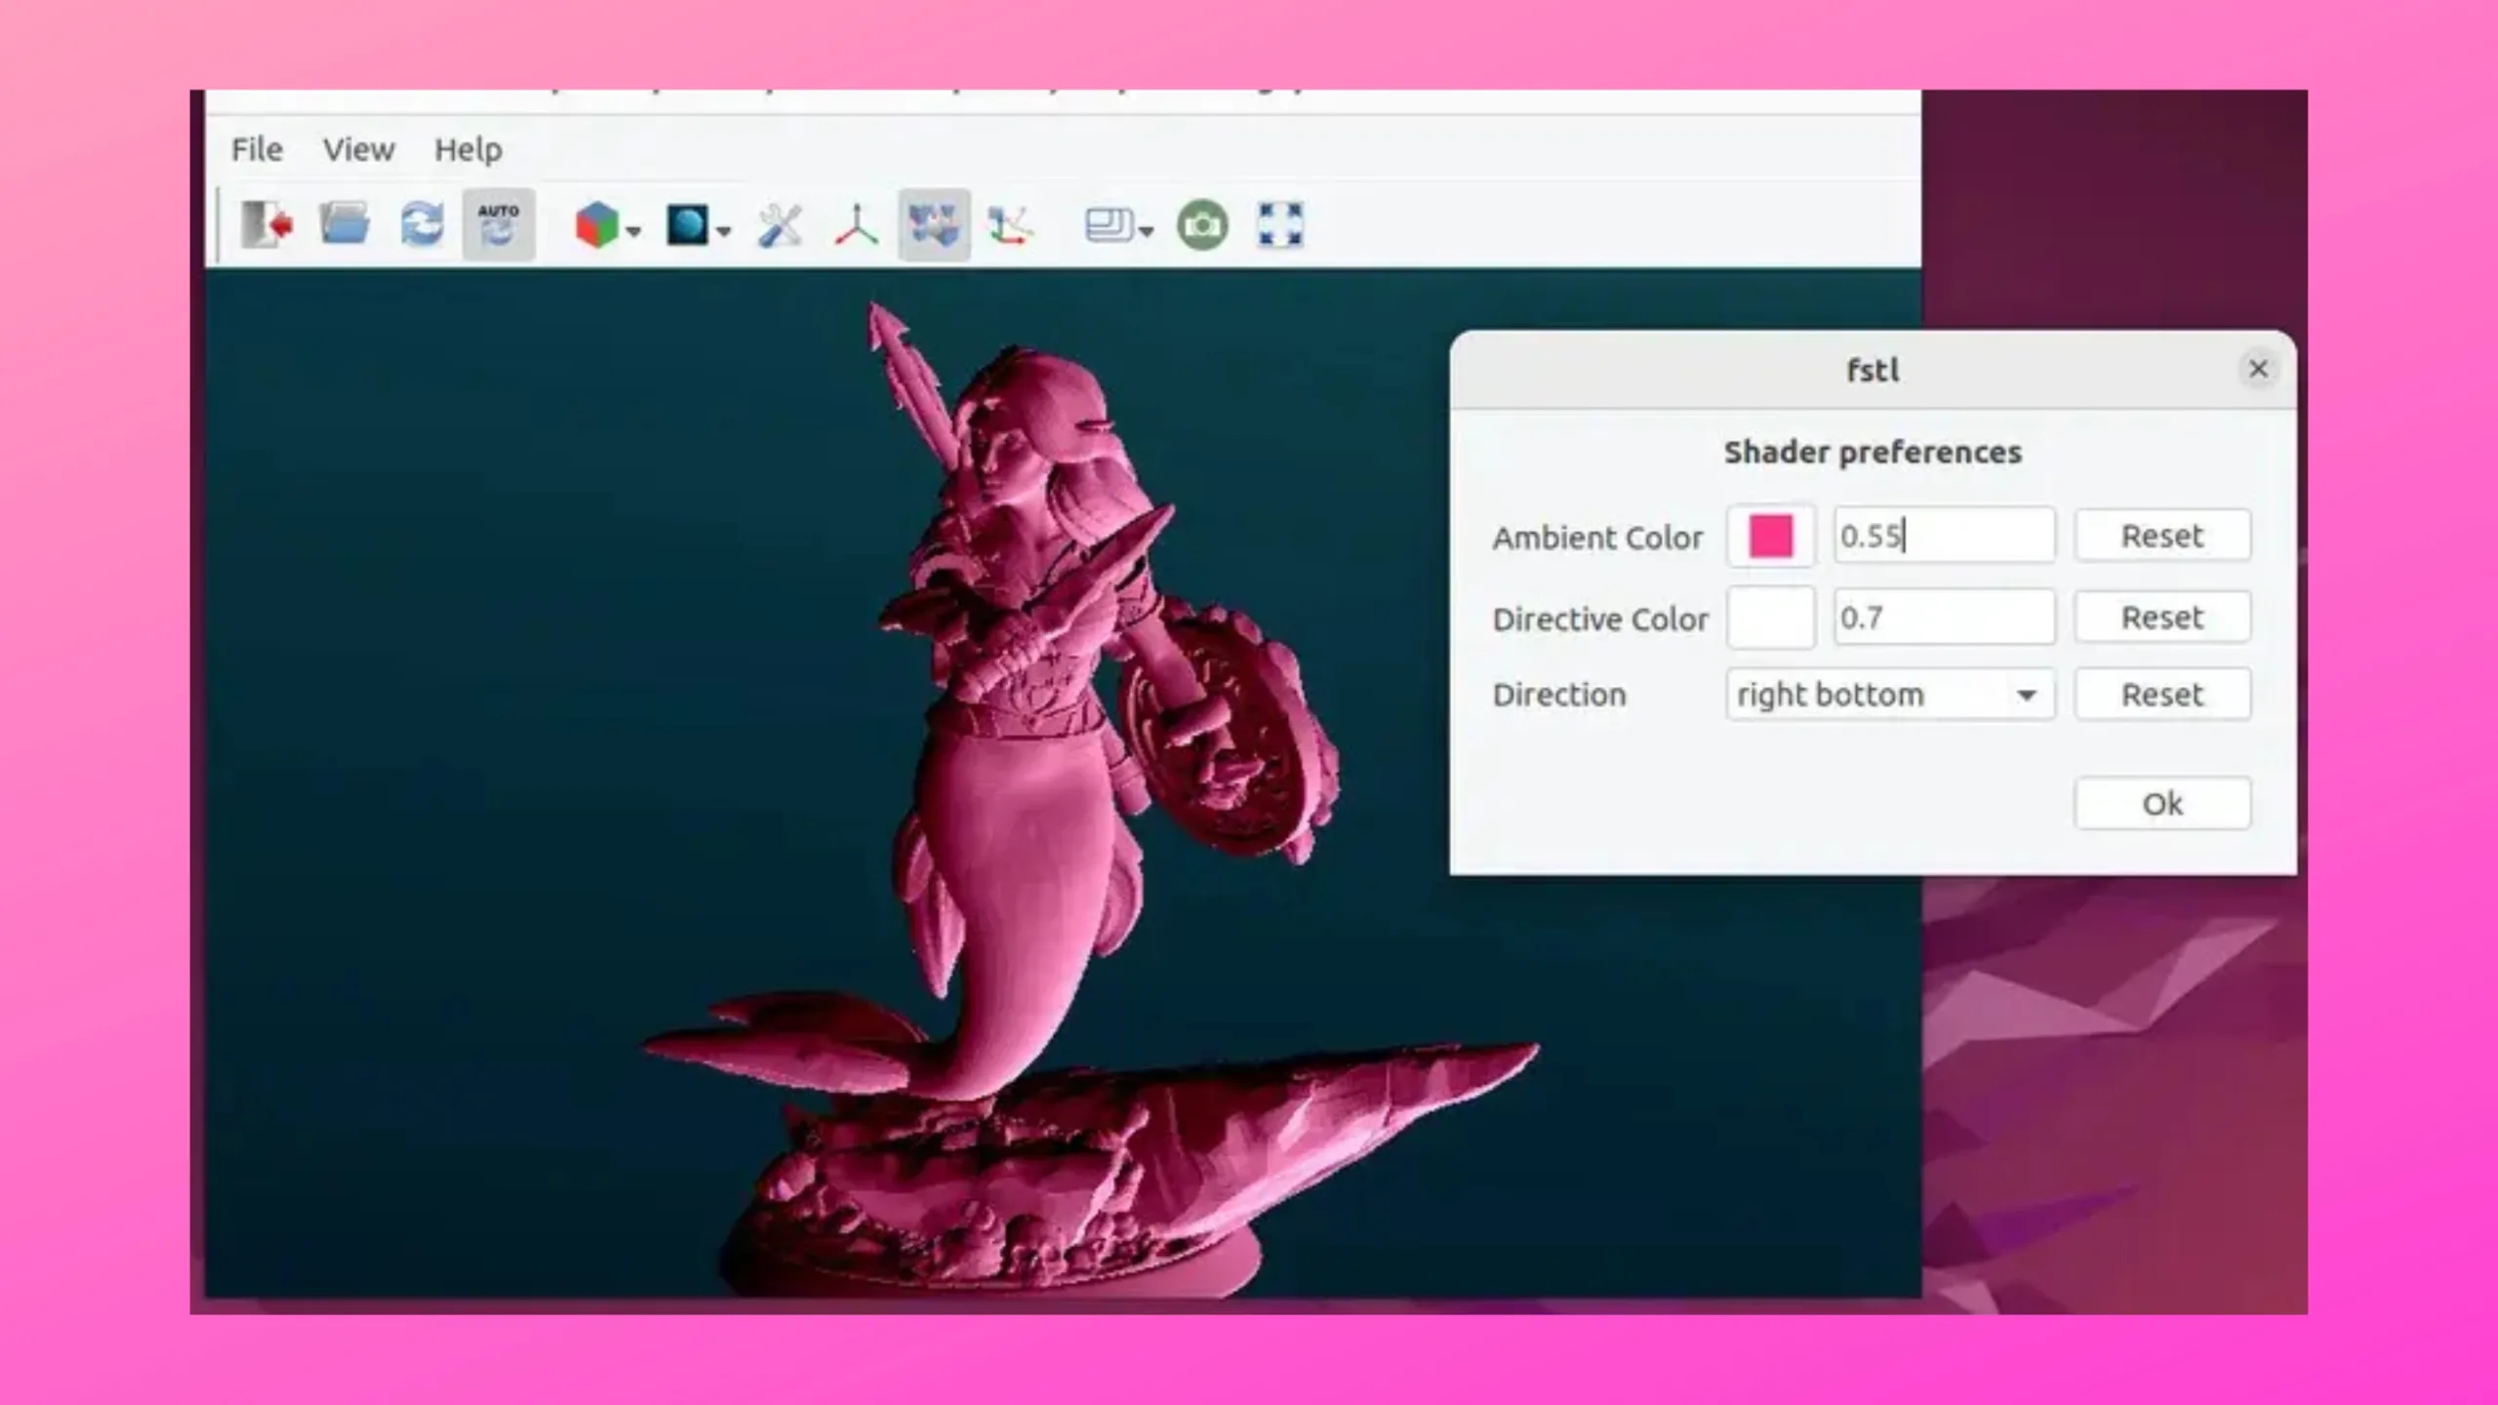Open the View menu
This screenshot has height=1405, width=2498.
pos(358,149)
